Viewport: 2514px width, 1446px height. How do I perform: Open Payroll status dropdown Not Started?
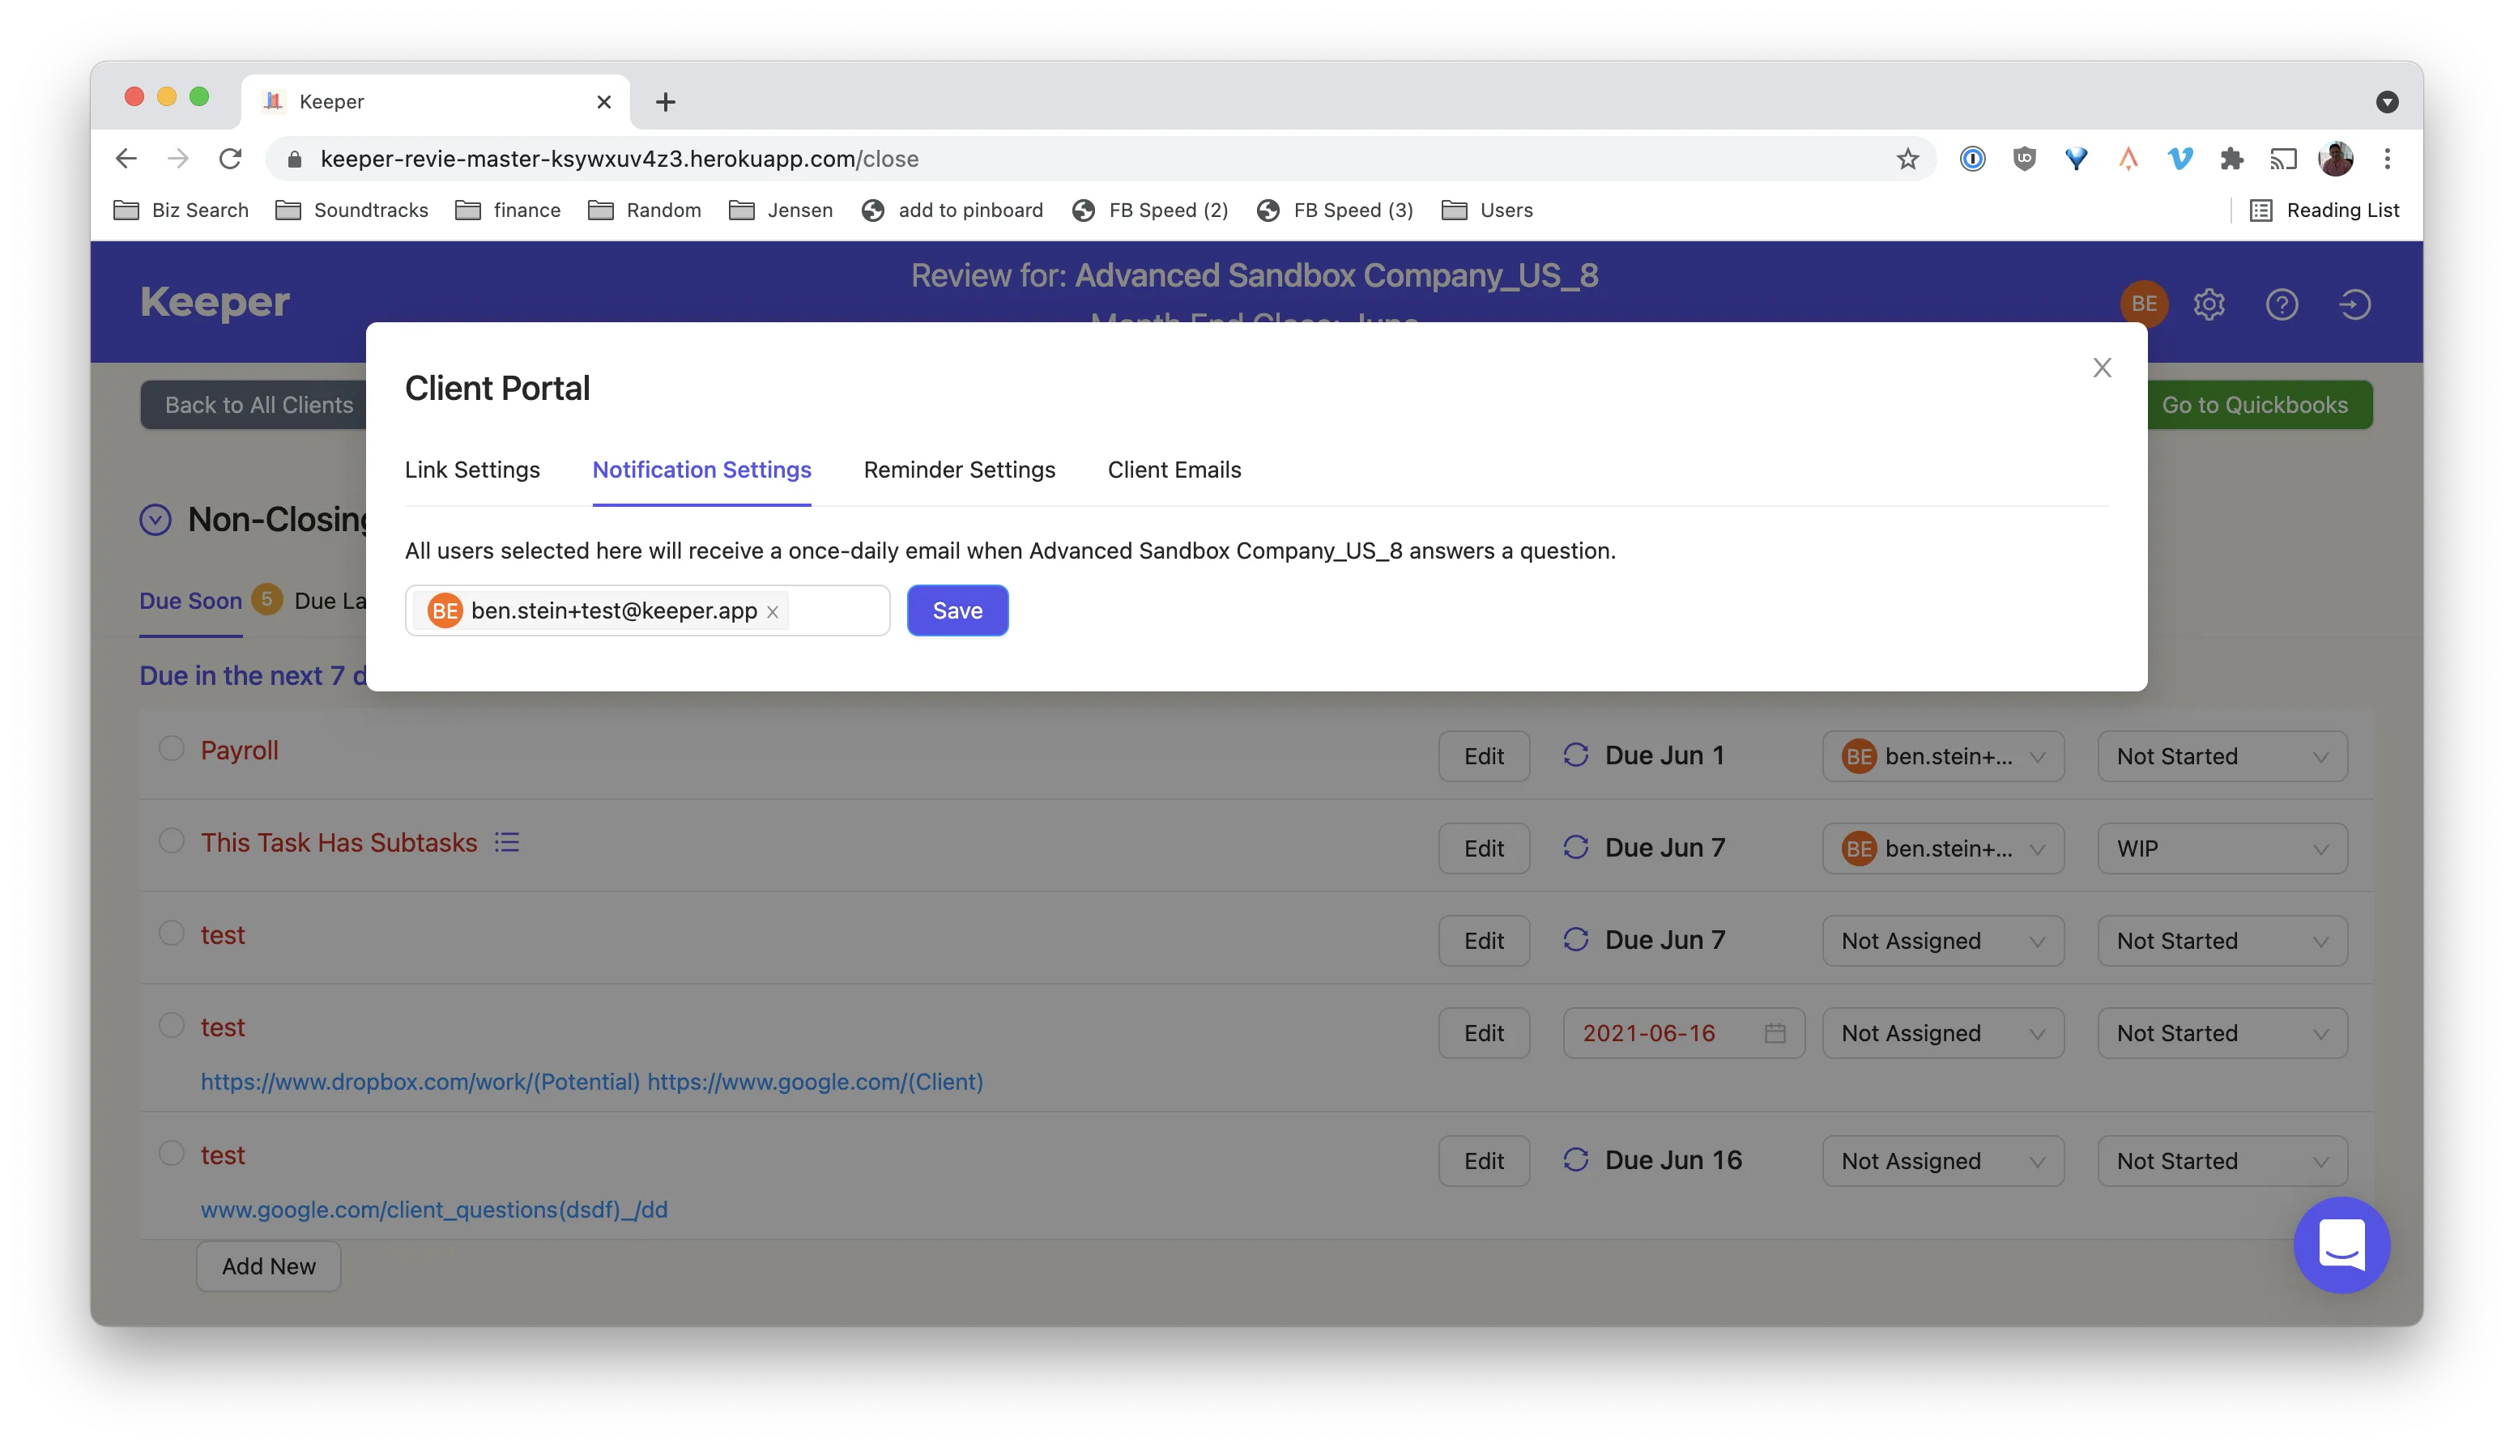(2222, 755)
